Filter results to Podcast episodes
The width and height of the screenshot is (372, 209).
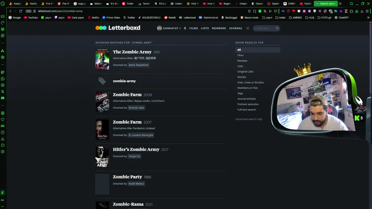[248, 104]
